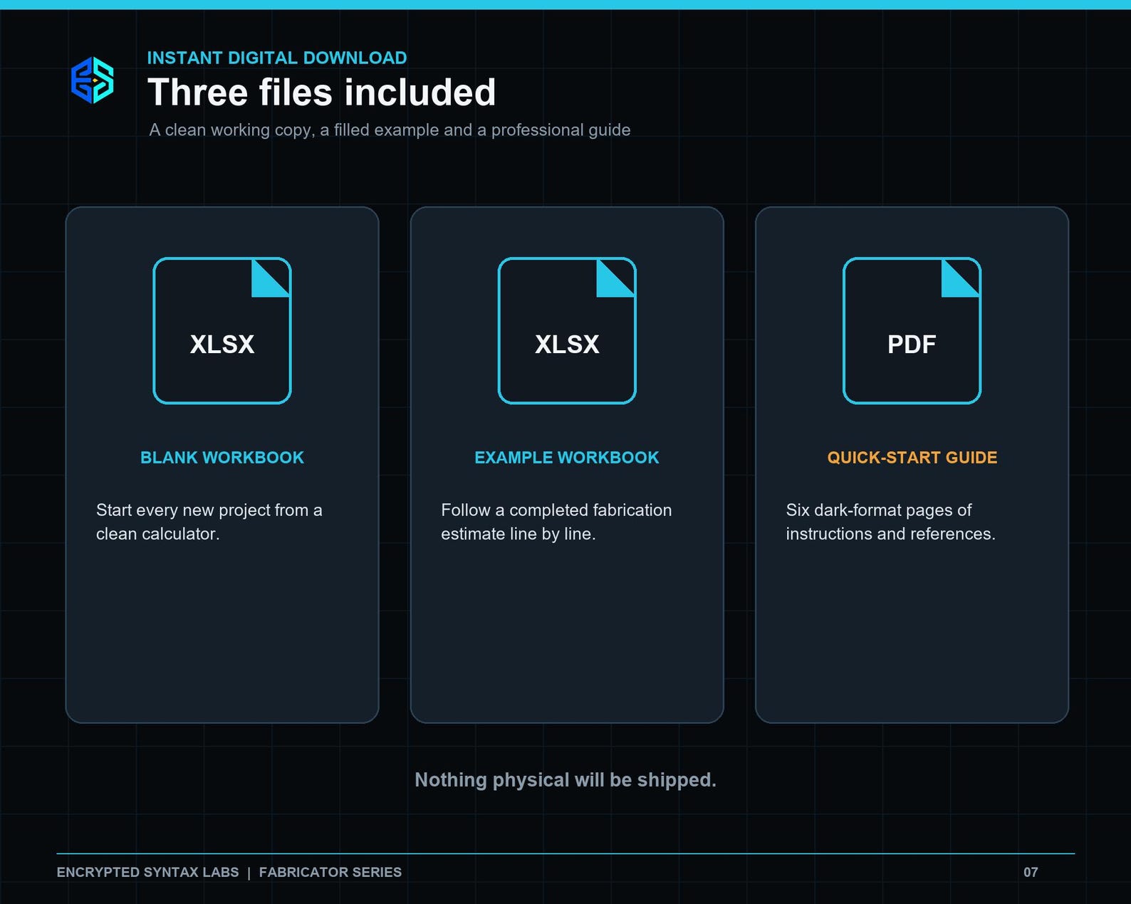Screen dimensions: 1131x904
Task: Click 'Six dark-format pages of instructions' description
Action: click(x=890, y=522)
